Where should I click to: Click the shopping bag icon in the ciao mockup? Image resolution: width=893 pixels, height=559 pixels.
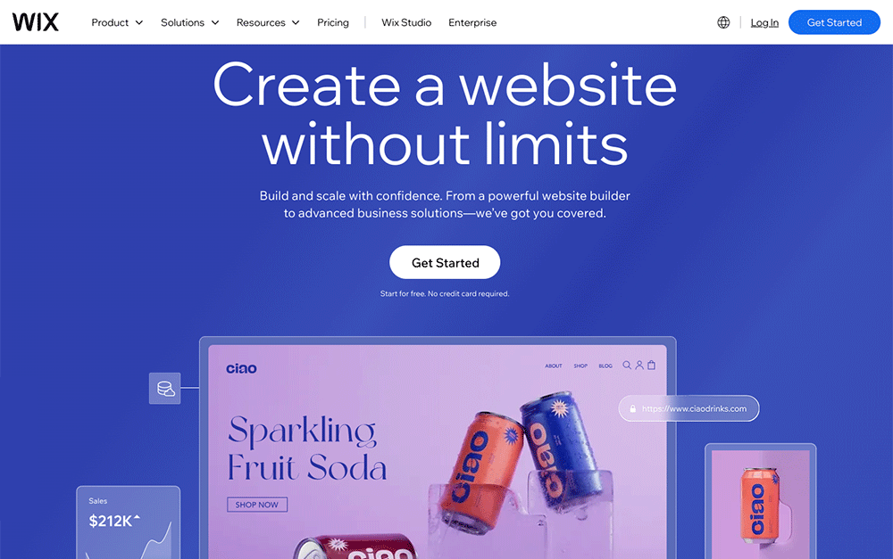tap(652, 365)
